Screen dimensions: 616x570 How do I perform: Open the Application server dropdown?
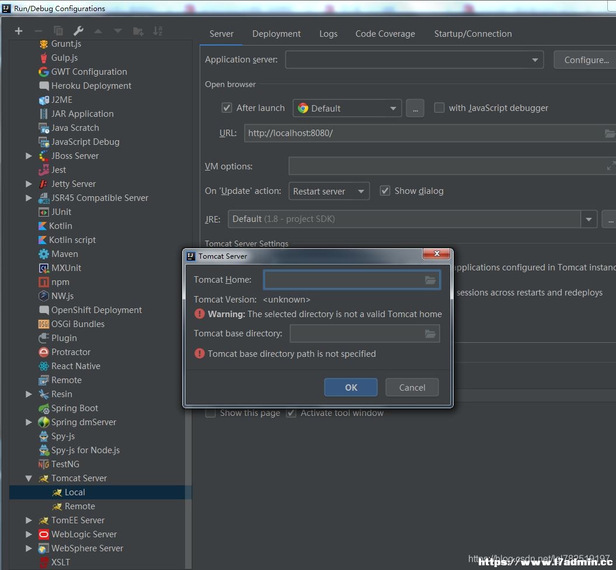(414, 60)
